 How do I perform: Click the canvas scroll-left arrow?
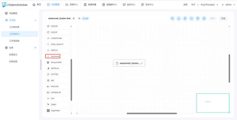77,113
